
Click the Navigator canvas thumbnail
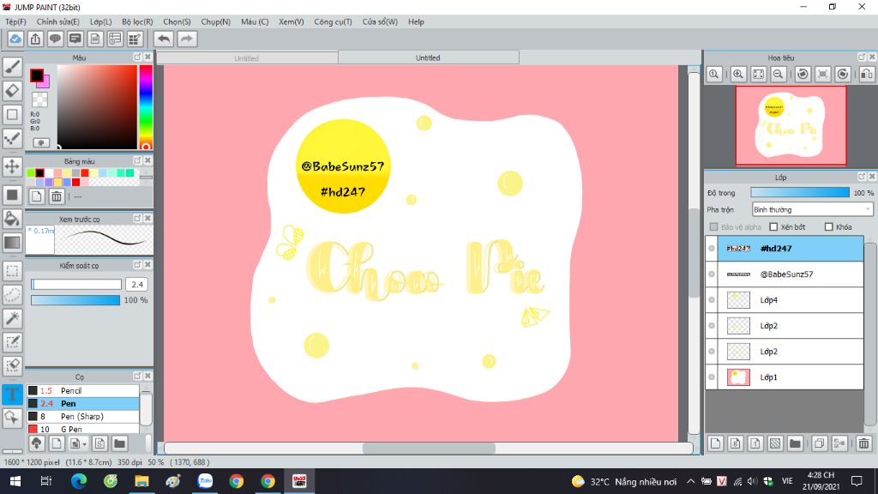791,125
